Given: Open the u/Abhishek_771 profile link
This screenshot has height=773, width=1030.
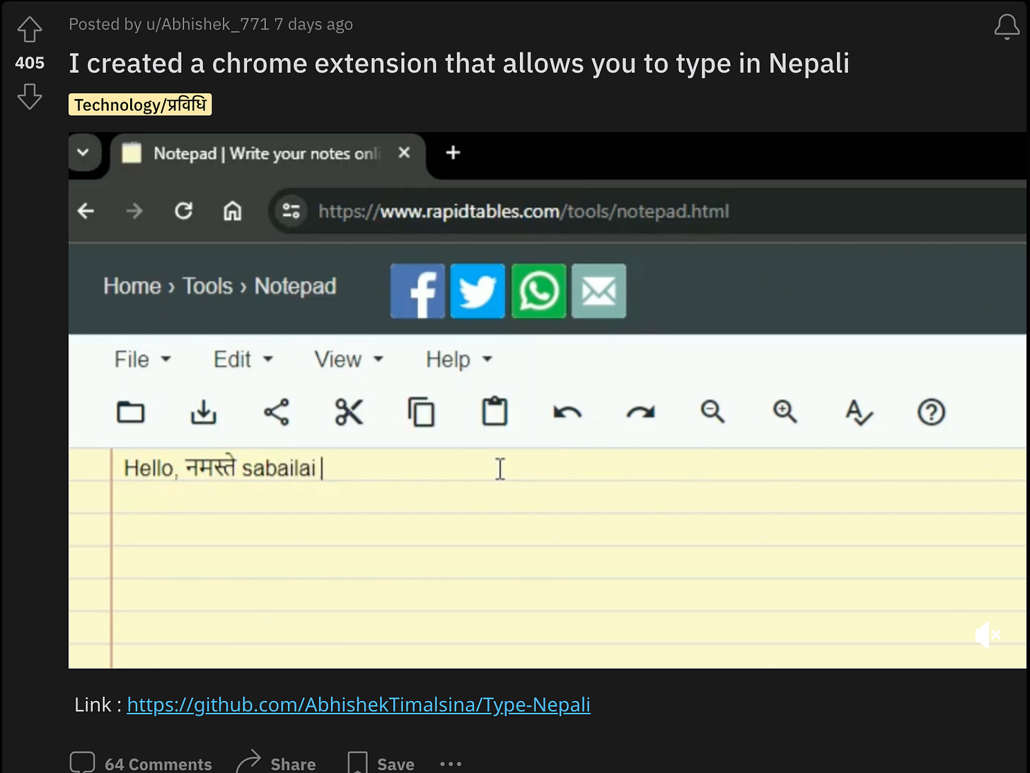Looking at the screenshot, I should tap(207, 24).
